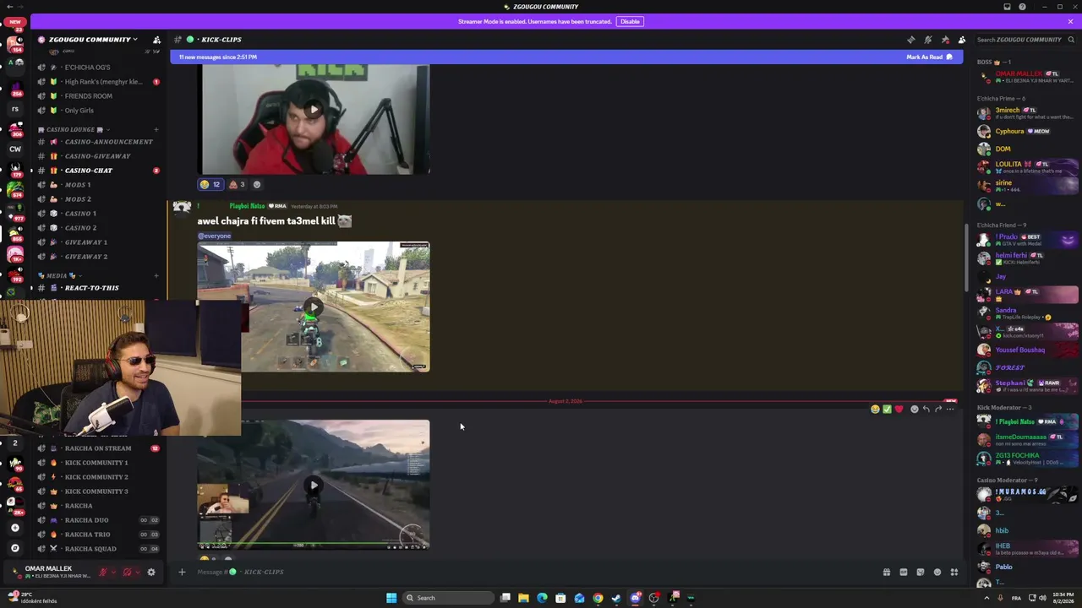Viewport: 1082px width, 608px height.
Task: Open Google Chrome from taskbar
Action: point(598,598)
